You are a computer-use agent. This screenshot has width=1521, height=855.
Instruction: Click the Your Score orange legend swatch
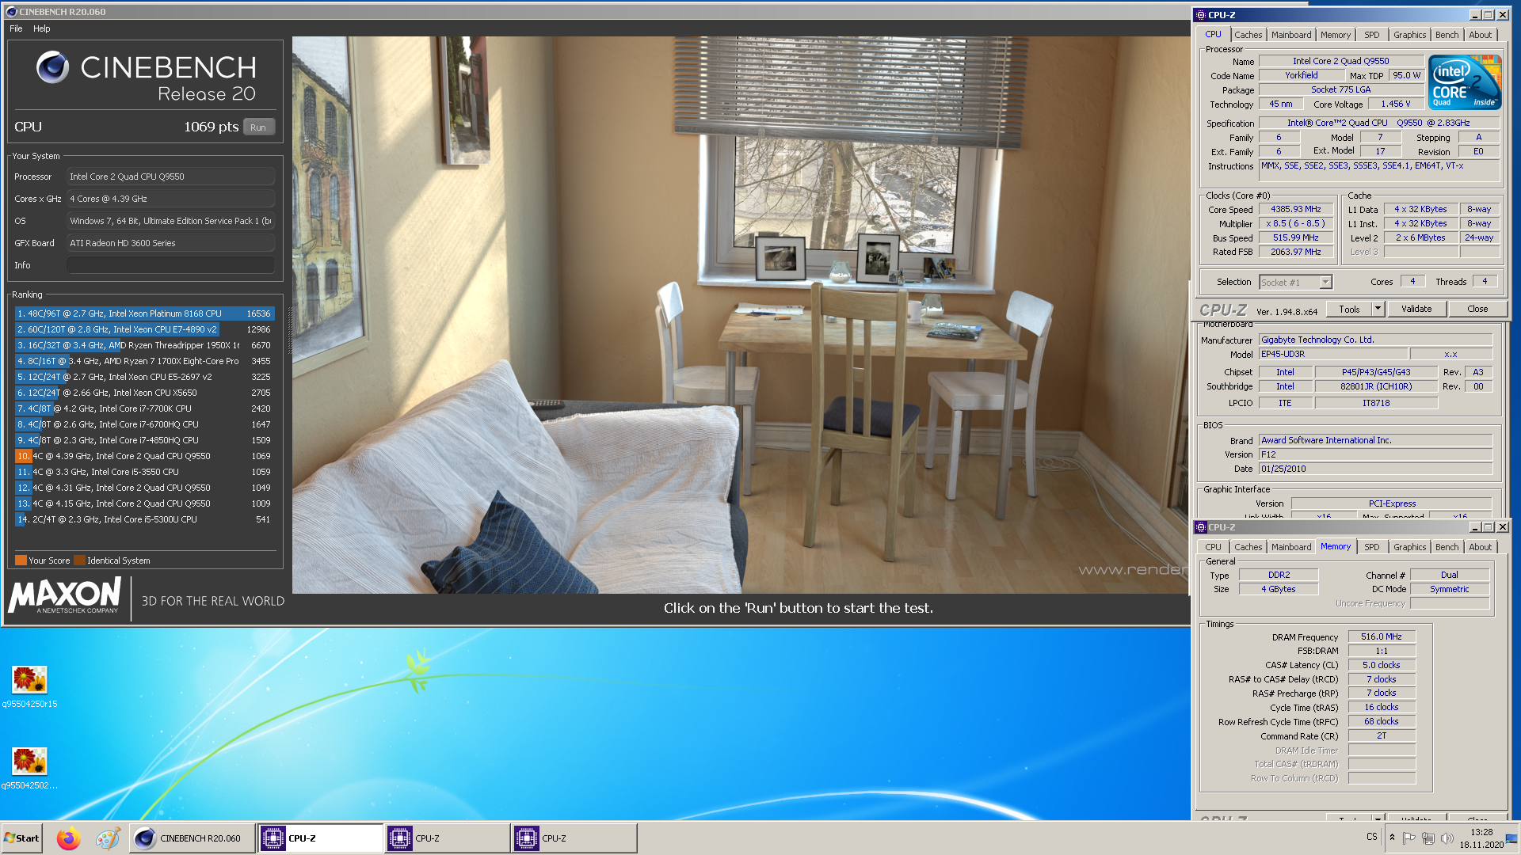point(21,560)
